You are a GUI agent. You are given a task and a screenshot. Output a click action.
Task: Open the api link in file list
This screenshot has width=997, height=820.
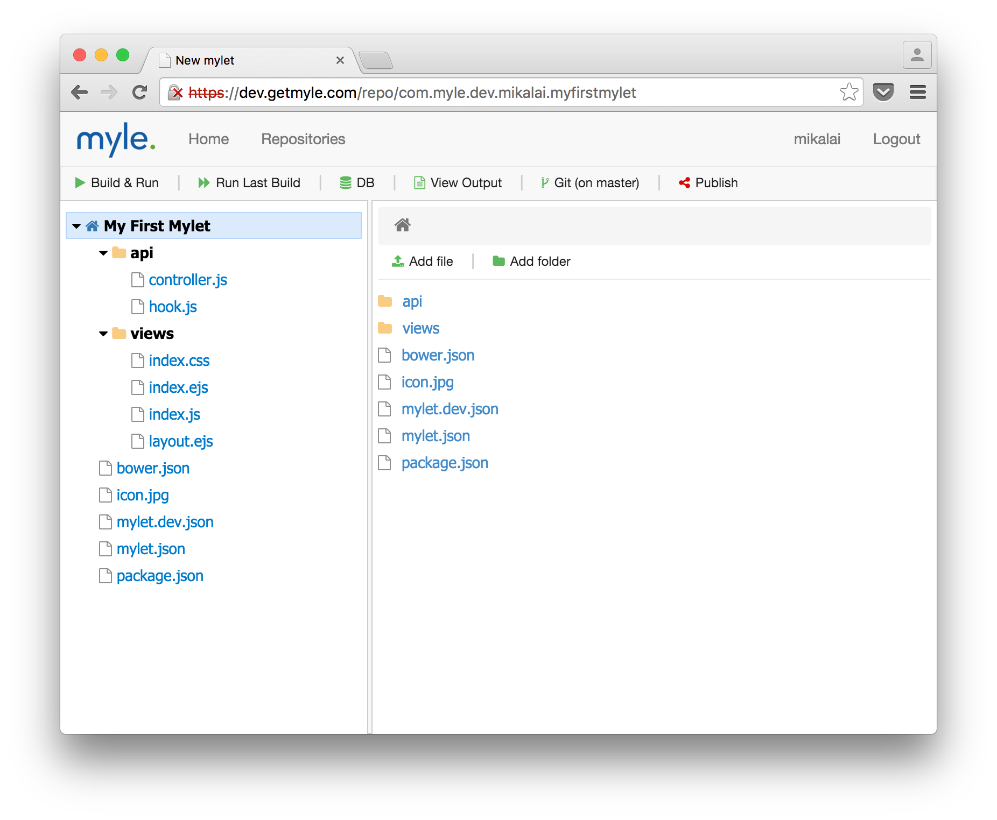[x=412, y=301]
